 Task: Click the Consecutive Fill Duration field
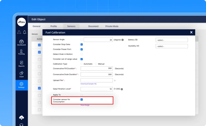pos(97,69)
